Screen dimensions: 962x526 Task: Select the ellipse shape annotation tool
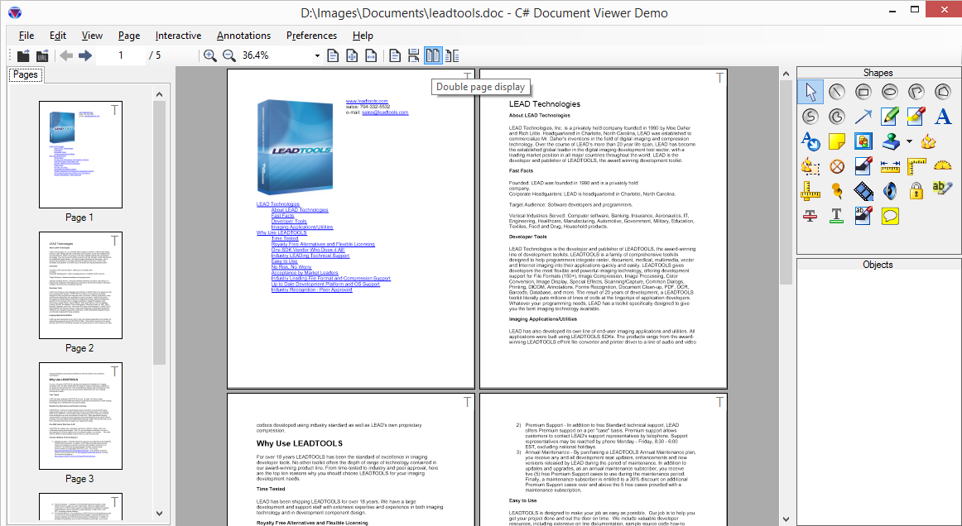pos(890,92)
